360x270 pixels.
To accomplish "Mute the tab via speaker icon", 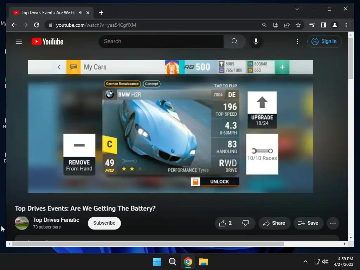I will tap(81, 13).
